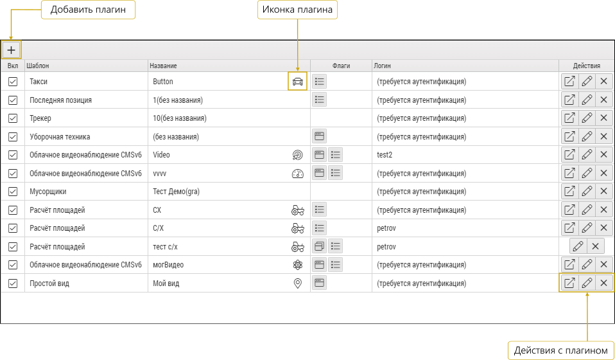This screenshot has width=615, height=360.
Task: Click the Логин column header
Action: [465, 66]
